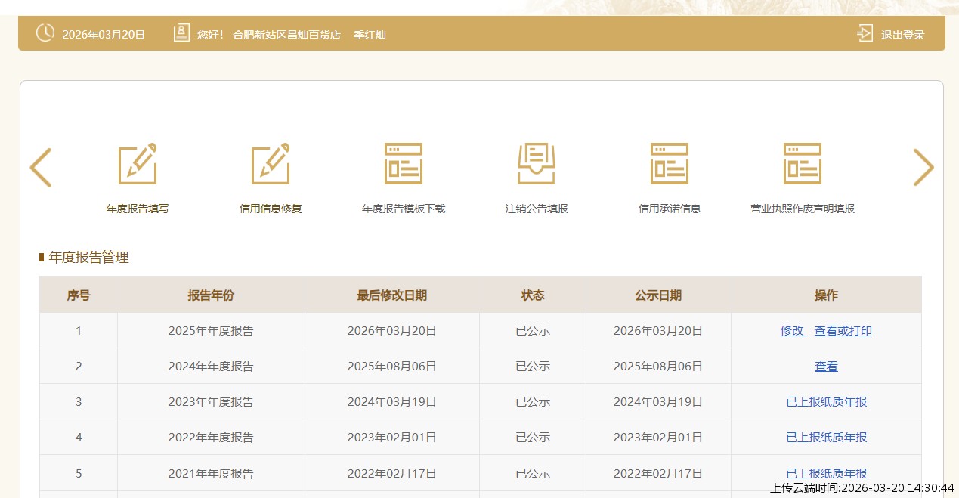Click 退出登录 text to log out
The height and width of the screenshot is (498, 959).
click(902, 35)
